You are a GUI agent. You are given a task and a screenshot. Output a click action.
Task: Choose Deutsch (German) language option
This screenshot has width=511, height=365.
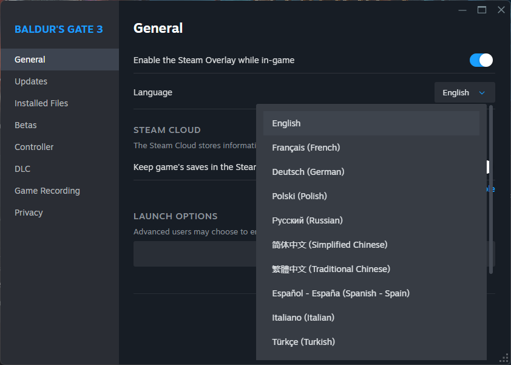(x=371, y=172)
